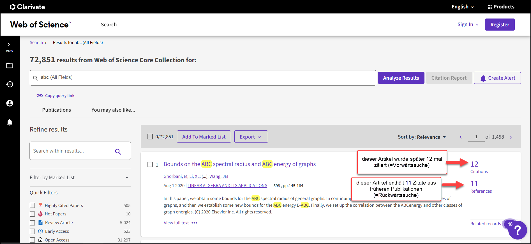Open notifications bell icon in sidebar
Viewport: 531px width, 244px height.
click(10, 122)
